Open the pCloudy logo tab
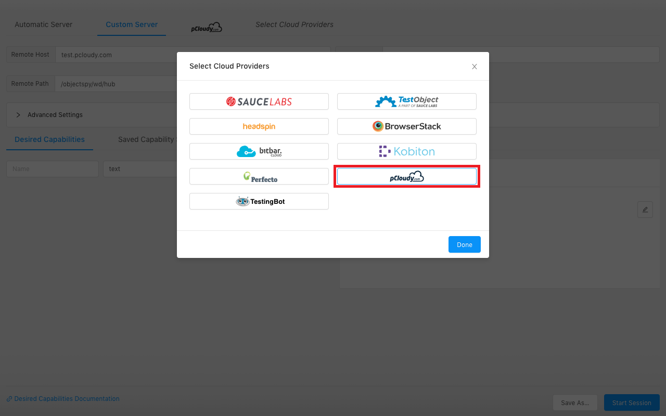666x416 pixels. [x=207, y=28]
